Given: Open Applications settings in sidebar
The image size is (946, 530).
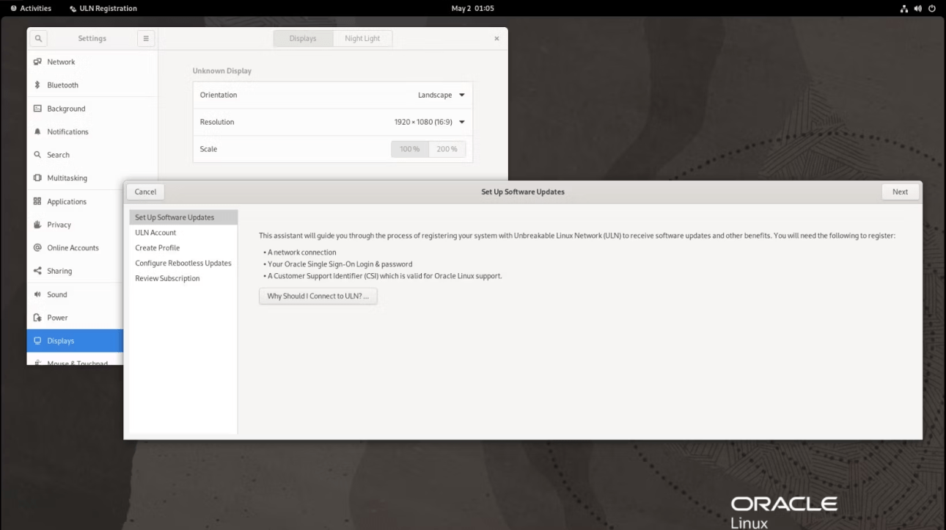Looking at the screenshot, I should click(76, 201).
